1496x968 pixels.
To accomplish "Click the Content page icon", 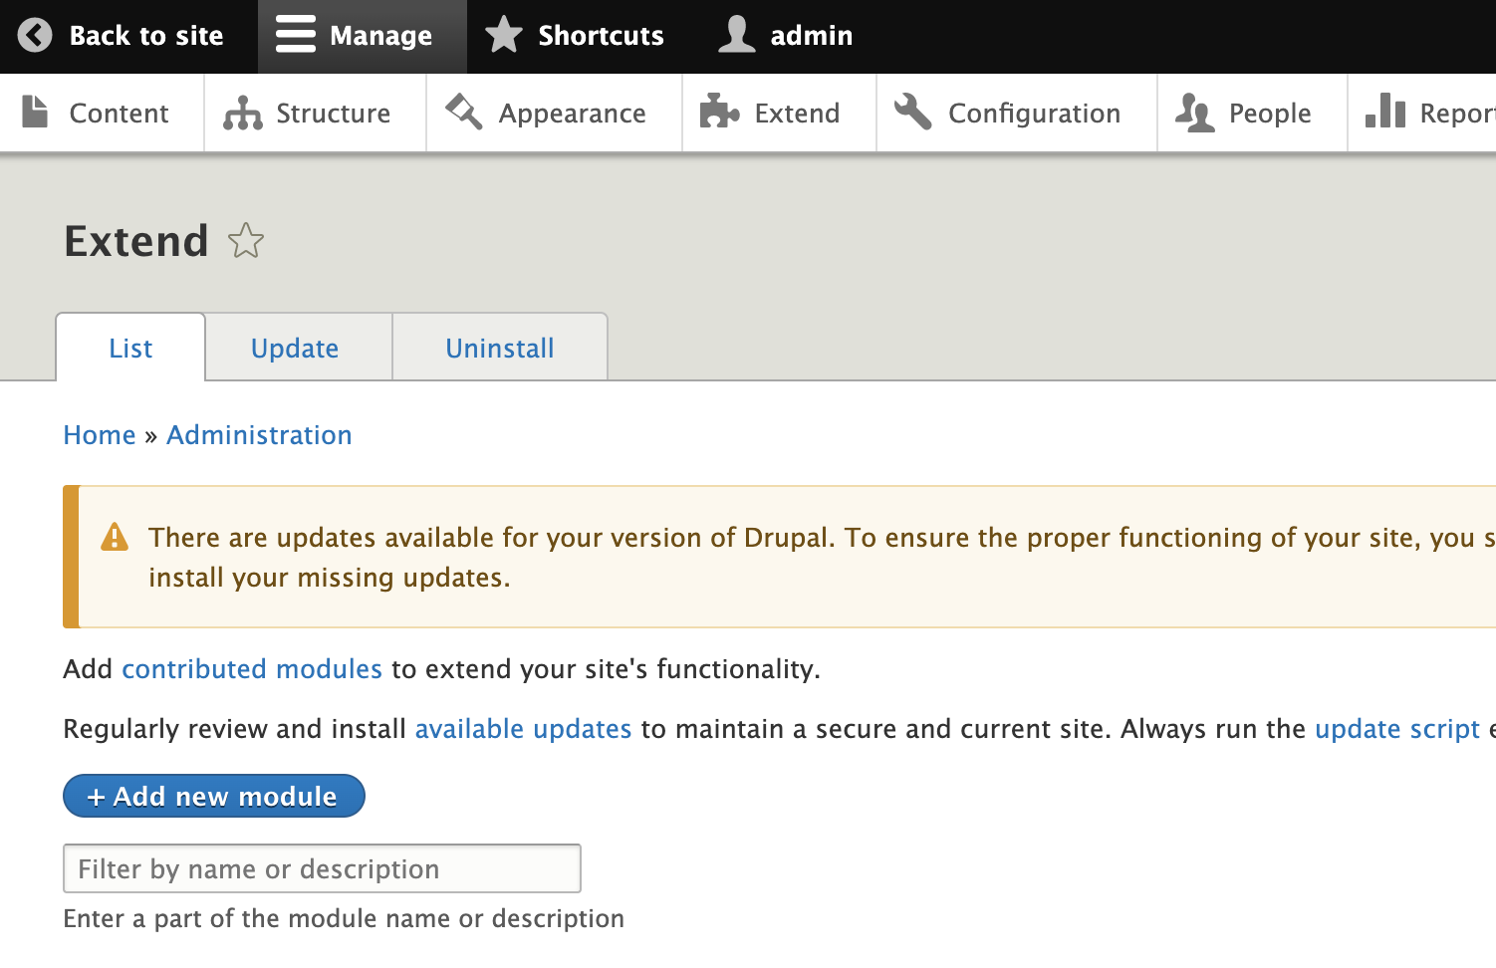I will tap(35, 113).
